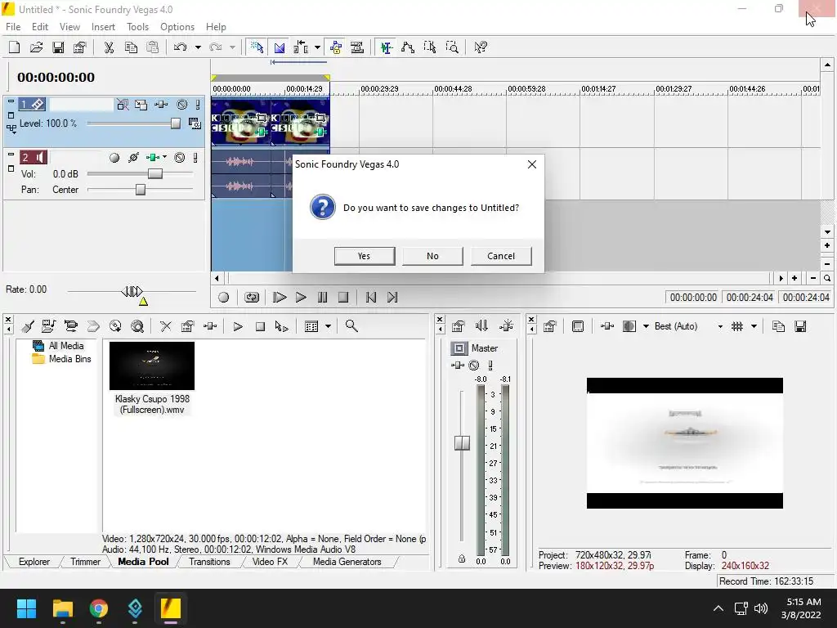The image size is (837, 628).
Task: Select the Zoom Edit tool
Action: (x=451, y=47)
